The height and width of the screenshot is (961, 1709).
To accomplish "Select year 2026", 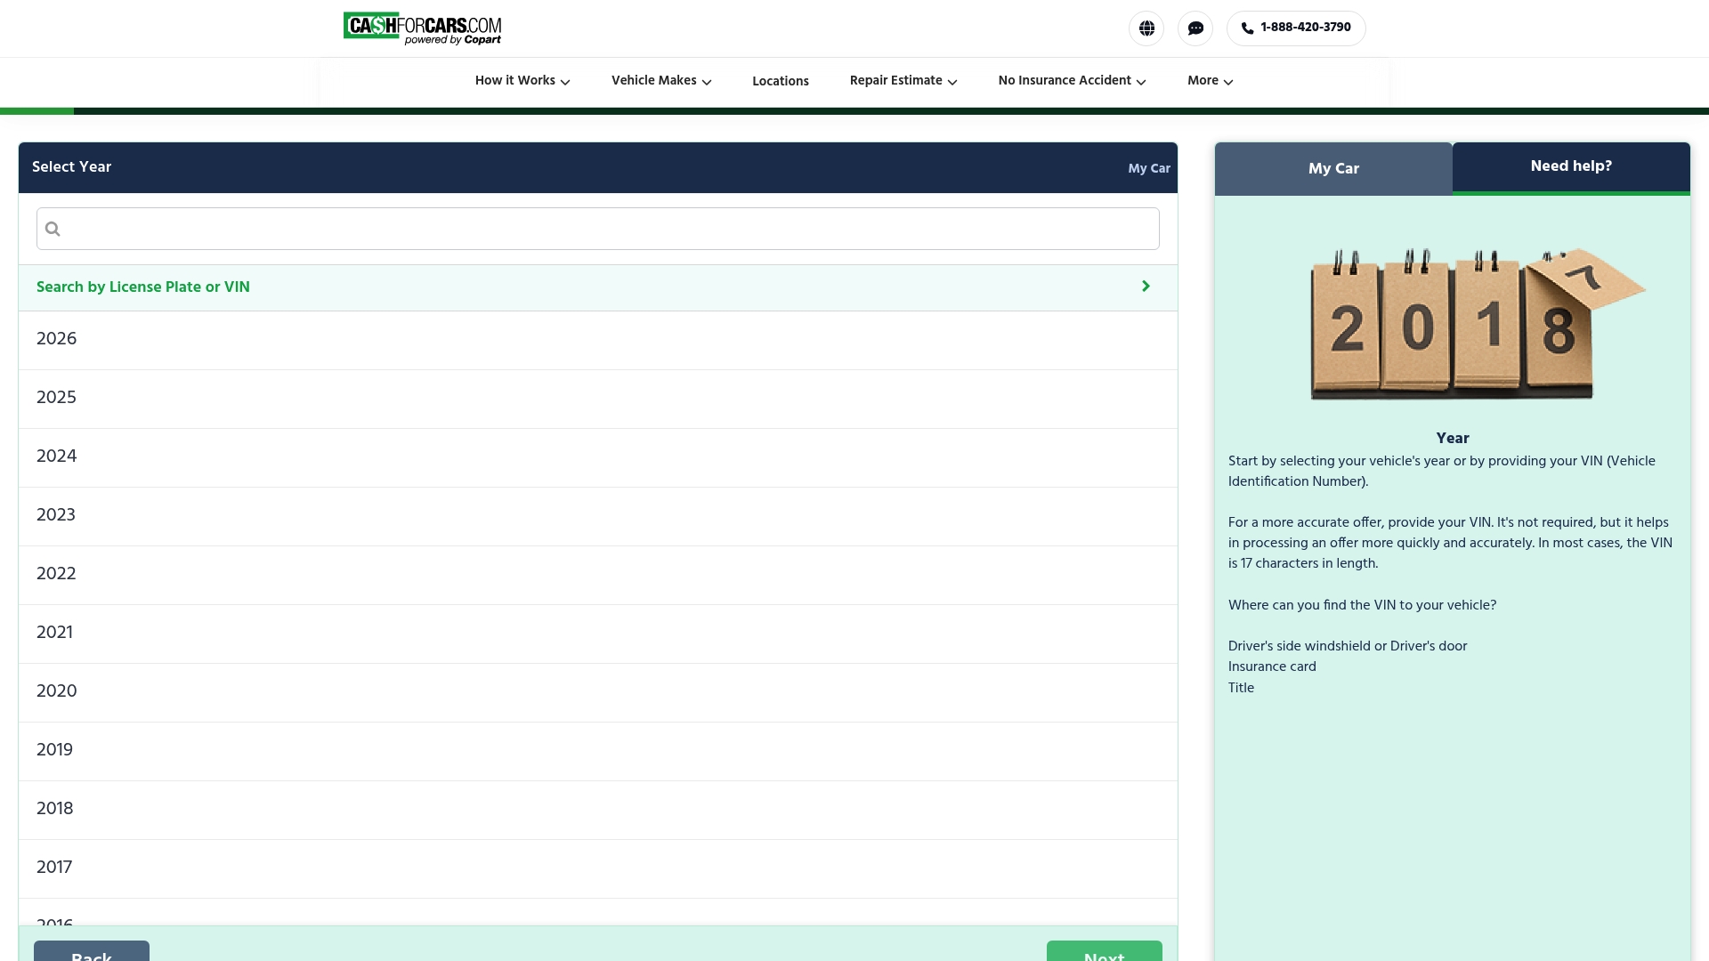I will click(598, 339).
